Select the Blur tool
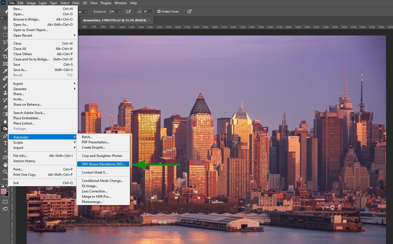This screenshot has width=393, height=244. (x=5, y=121)
